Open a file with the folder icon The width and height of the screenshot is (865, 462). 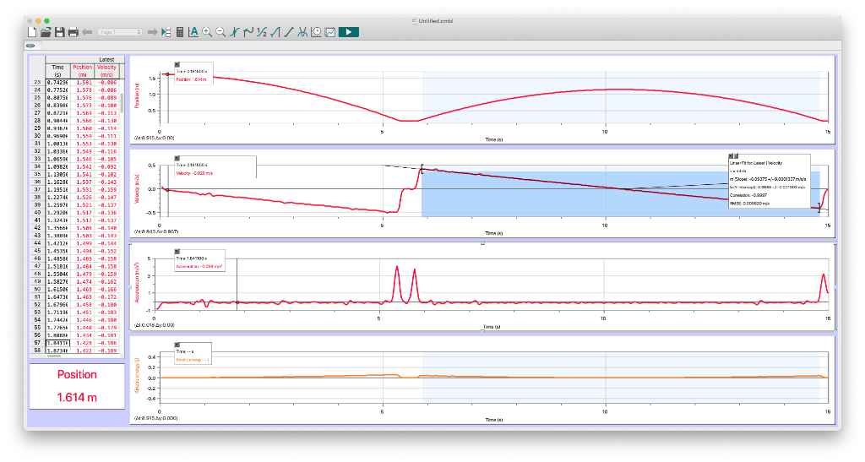(x=46, y=33)
